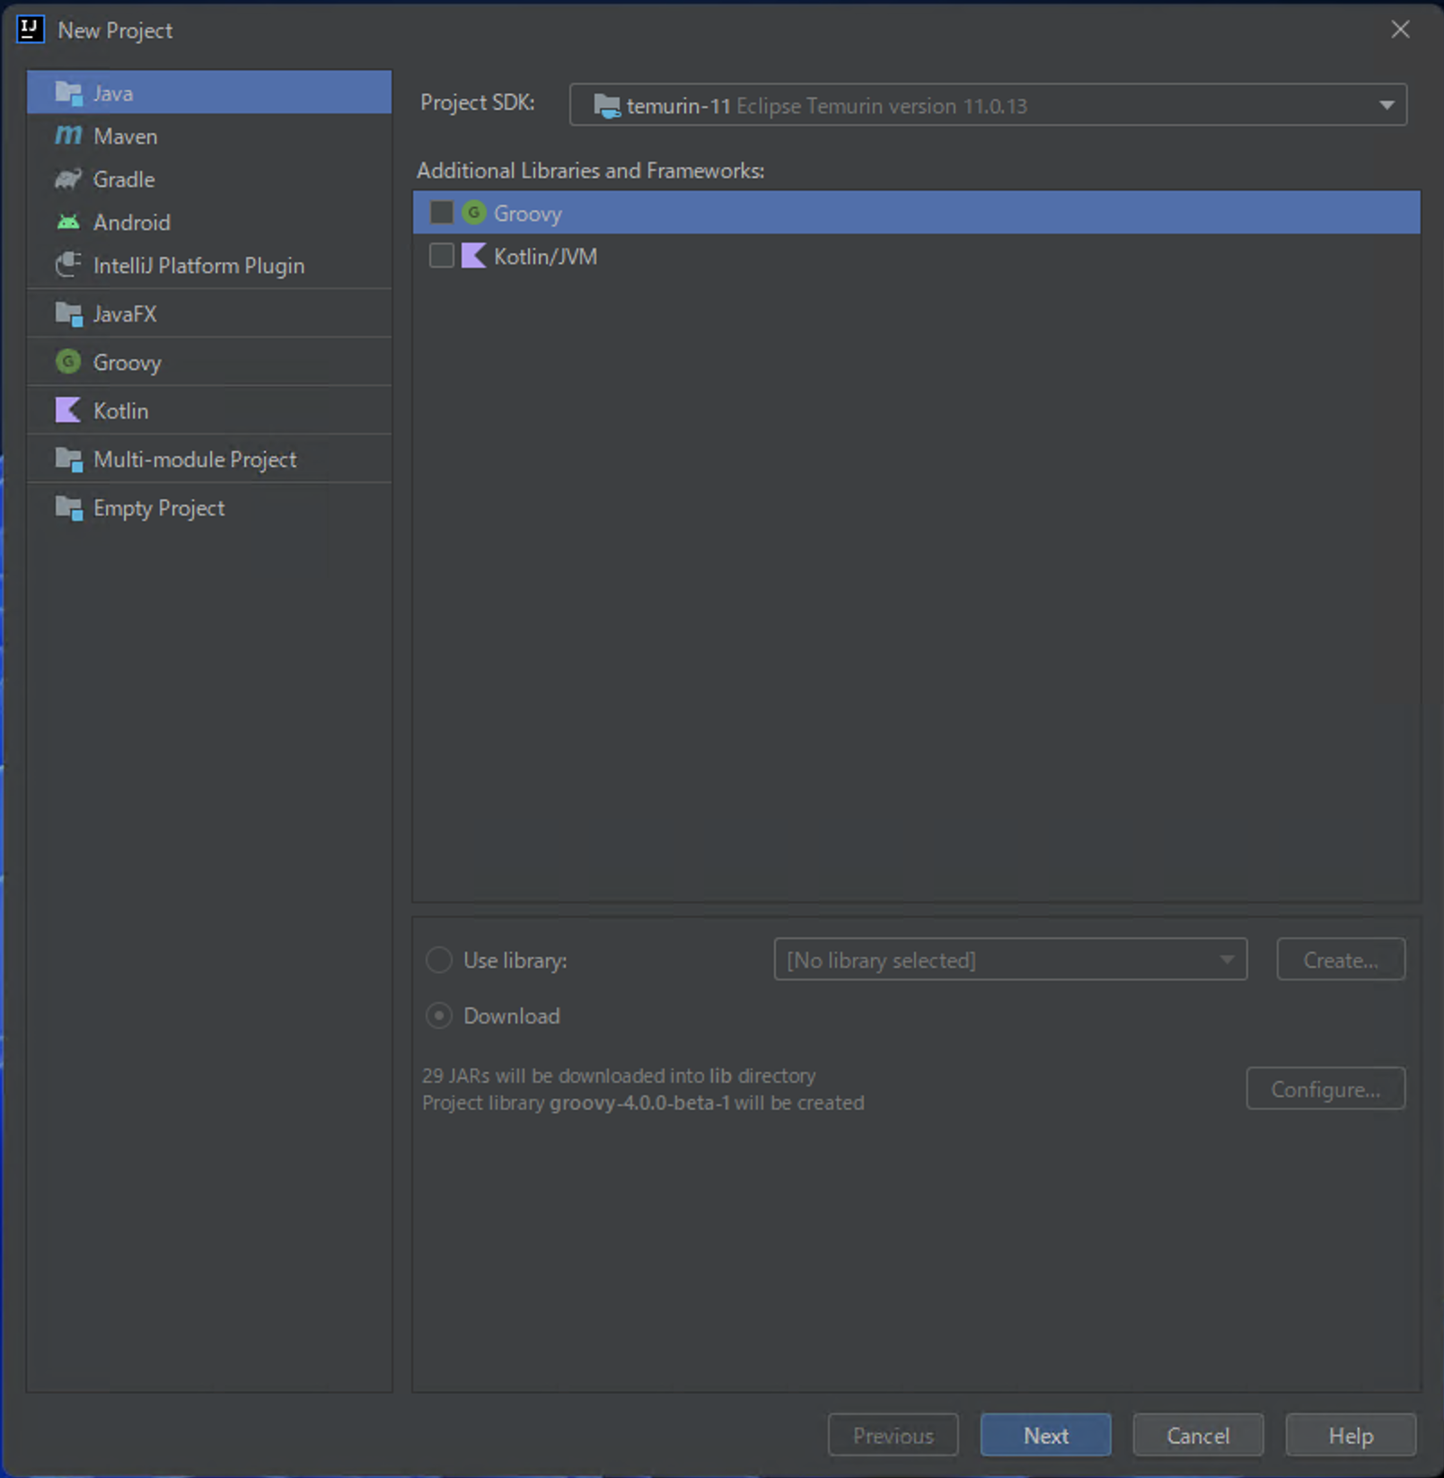Select Multi-module Project entry
This screenshot has width=1444, height=1478.
(209, 459)
